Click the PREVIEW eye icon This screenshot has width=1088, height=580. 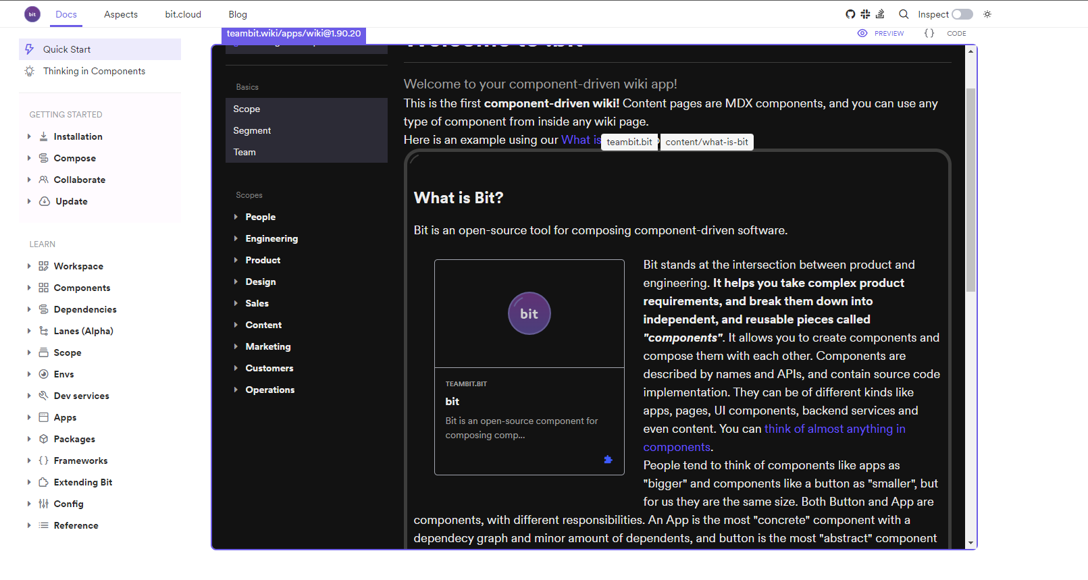pos(862,33)
